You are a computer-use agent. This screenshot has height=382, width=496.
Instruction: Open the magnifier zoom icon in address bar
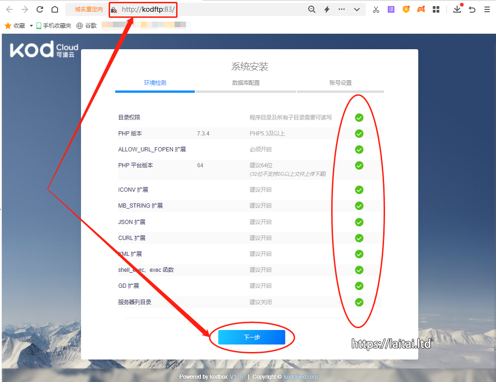(x=312, y=9)
